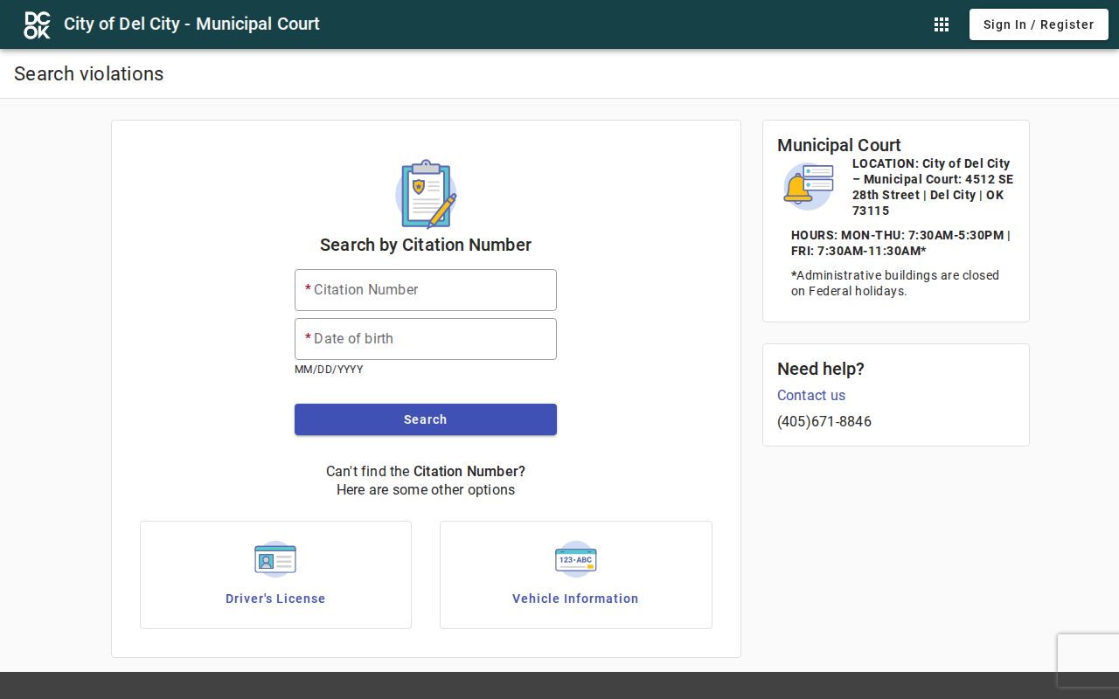Click the Sign In / Register button
This screenshot has height=699, width=1119.
tap(1039, 24)
